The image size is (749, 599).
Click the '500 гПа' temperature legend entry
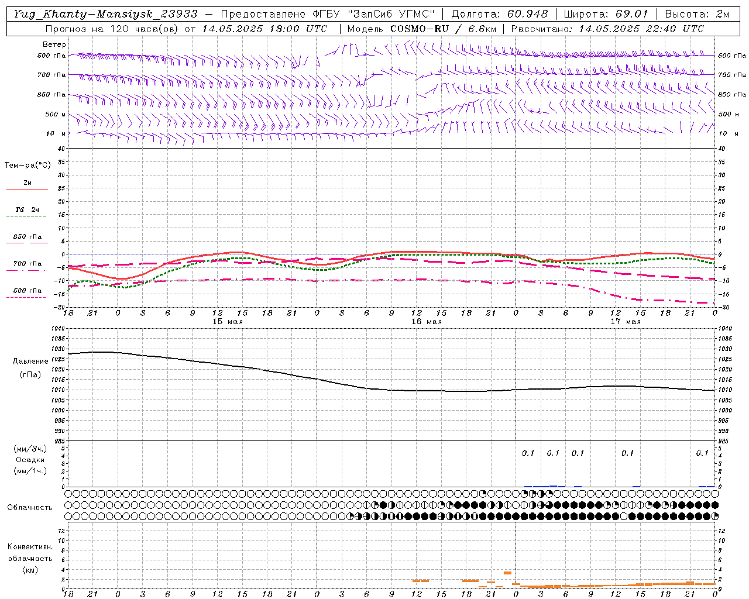[x=27, y=290]
